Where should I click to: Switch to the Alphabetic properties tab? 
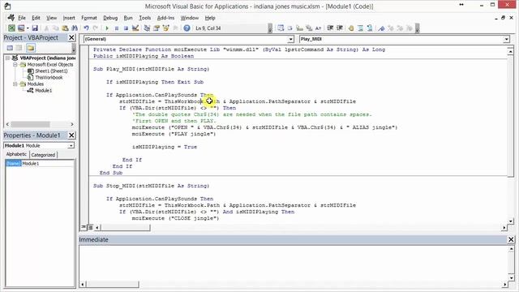click(x=16, y=154)
